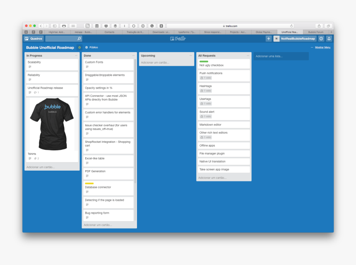Switch to the Global Payme... tab

[x=263, y=32]
